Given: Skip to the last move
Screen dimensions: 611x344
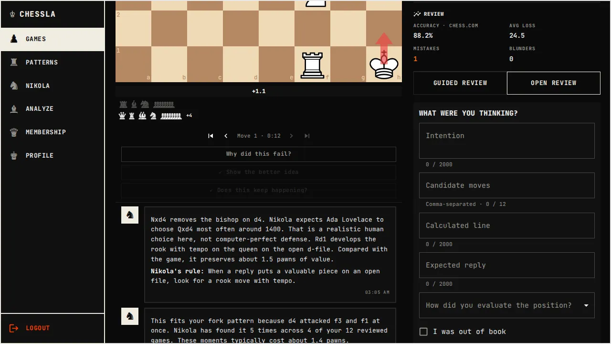Looking at the screenshot, I should (x=307, y=136).
